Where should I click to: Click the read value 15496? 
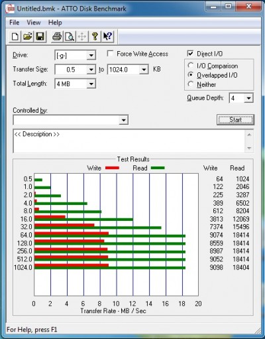pos(241,227)
